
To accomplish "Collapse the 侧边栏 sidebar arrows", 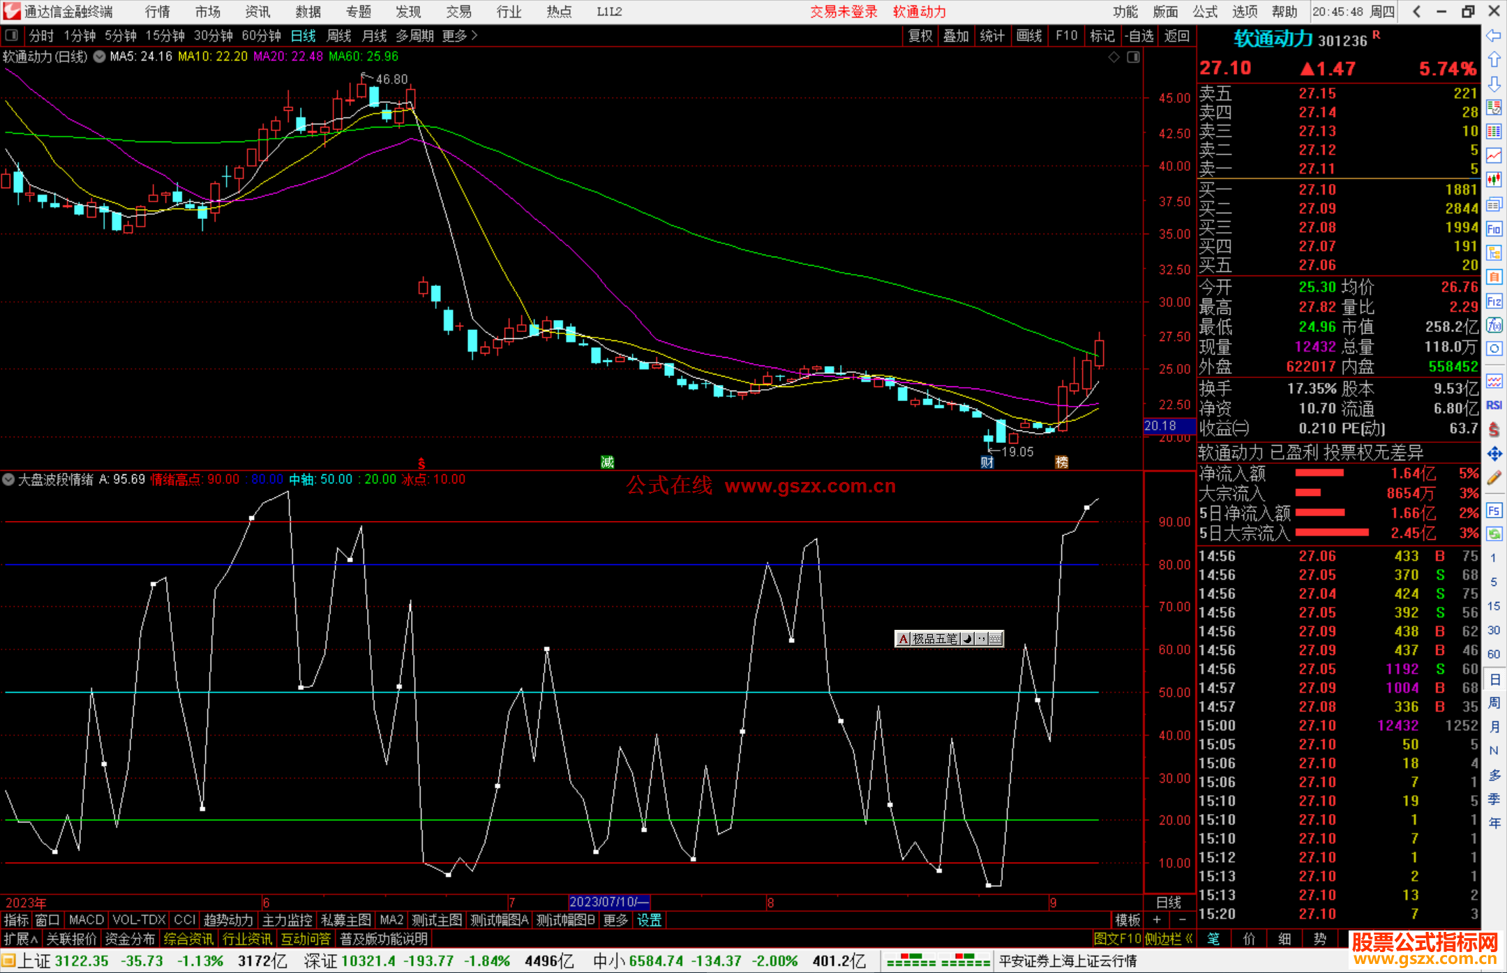I will point(1189,940).
